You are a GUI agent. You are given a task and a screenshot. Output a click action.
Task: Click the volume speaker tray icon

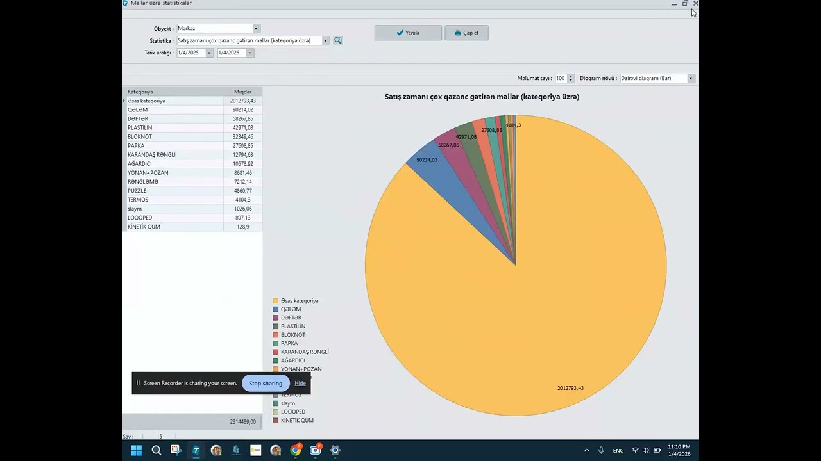[646, 450]
